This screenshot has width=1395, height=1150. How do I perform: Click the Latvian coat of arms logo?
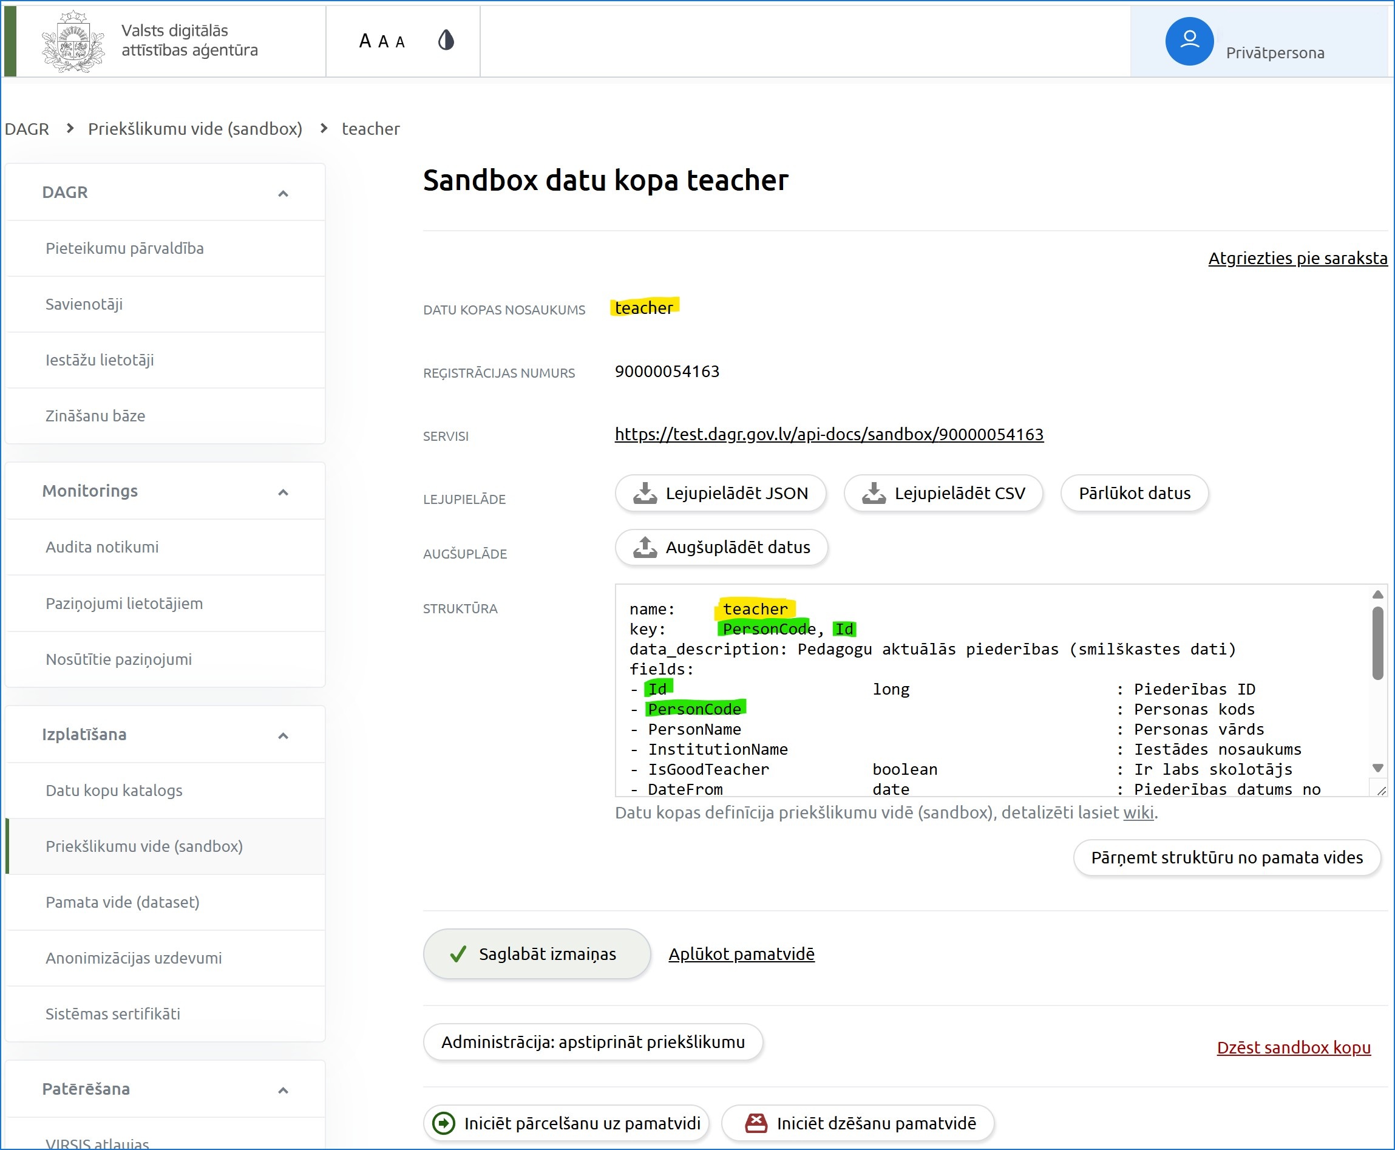pyautogui.click(x=73, y=41)
